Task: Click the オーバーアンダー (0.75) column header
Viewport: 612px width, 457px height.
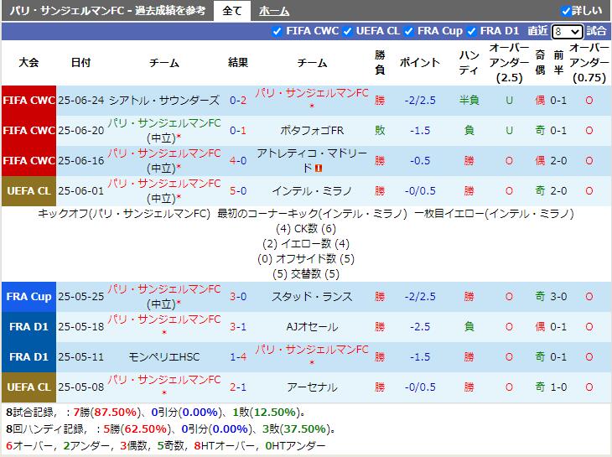Action: pos(589,62)
